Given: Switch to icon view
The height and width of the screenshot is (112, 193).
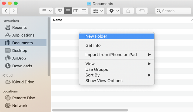Looking at the screenshot, I should pyautogui.click(x=60, y=11).
